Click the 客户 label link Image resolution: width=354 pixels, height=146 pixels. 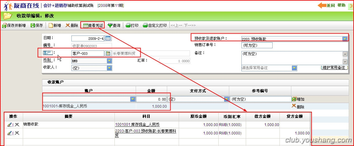[48, 53]
